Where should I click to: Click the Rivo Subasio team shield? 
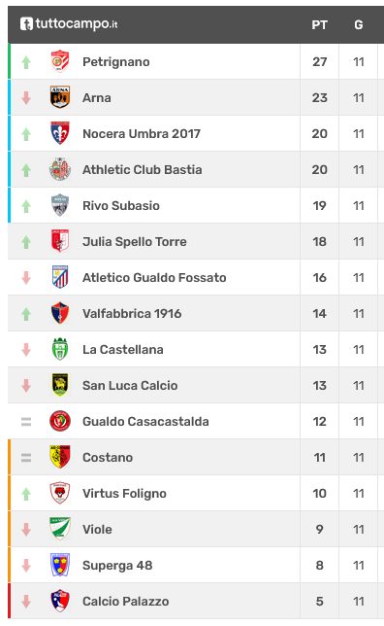[60, 205]
